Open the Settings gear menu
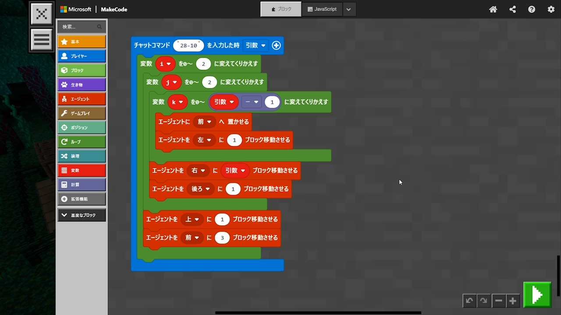The image size is (561, 315). pyautogui.click(x=551, y=9)
